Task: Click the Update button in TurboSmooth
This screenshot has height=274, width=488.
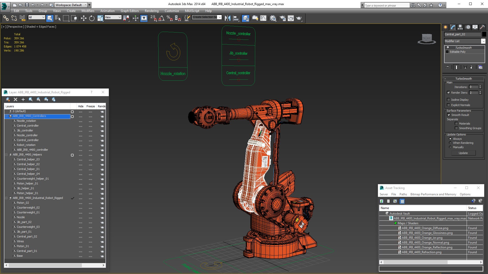Action: (463, 153)
